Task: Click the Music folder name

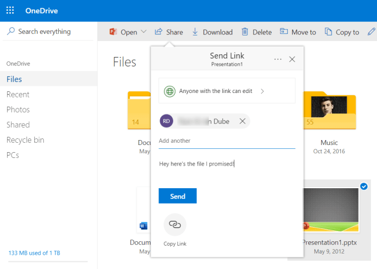Action: pyautogui.click(x=329, y=143)
